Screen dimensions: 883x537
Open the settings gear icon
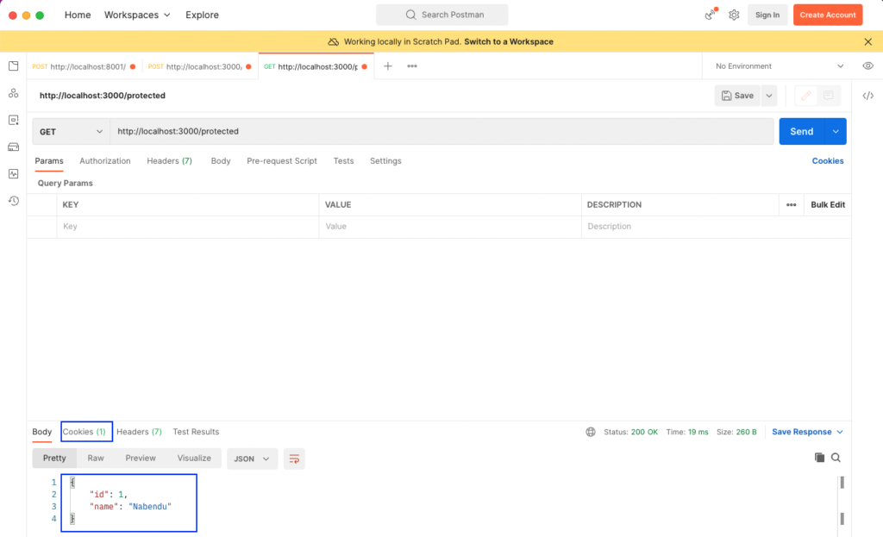click(x=734, y=16)
